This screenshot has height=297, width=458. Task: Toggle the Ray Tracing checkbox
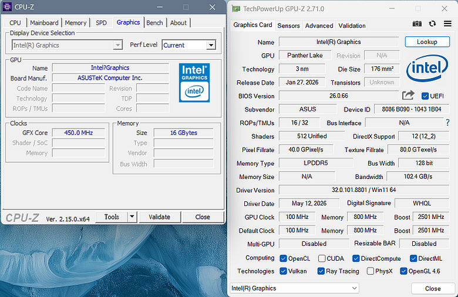click(321, 271)
